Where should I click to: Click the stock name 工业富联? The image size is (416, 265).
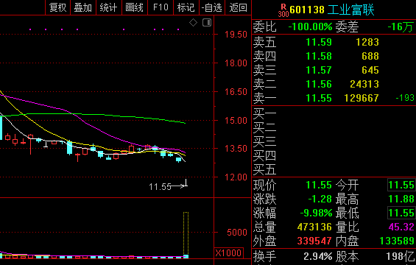(x=350, y=10)
